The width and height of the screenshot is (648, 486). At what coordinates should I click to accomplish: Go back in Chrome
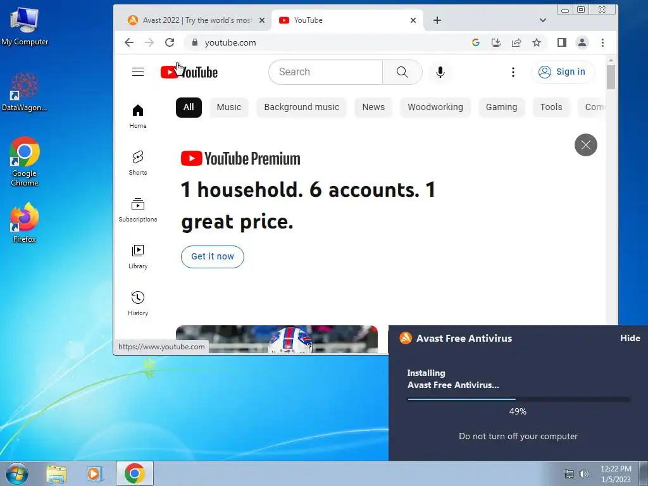(129, 42)
